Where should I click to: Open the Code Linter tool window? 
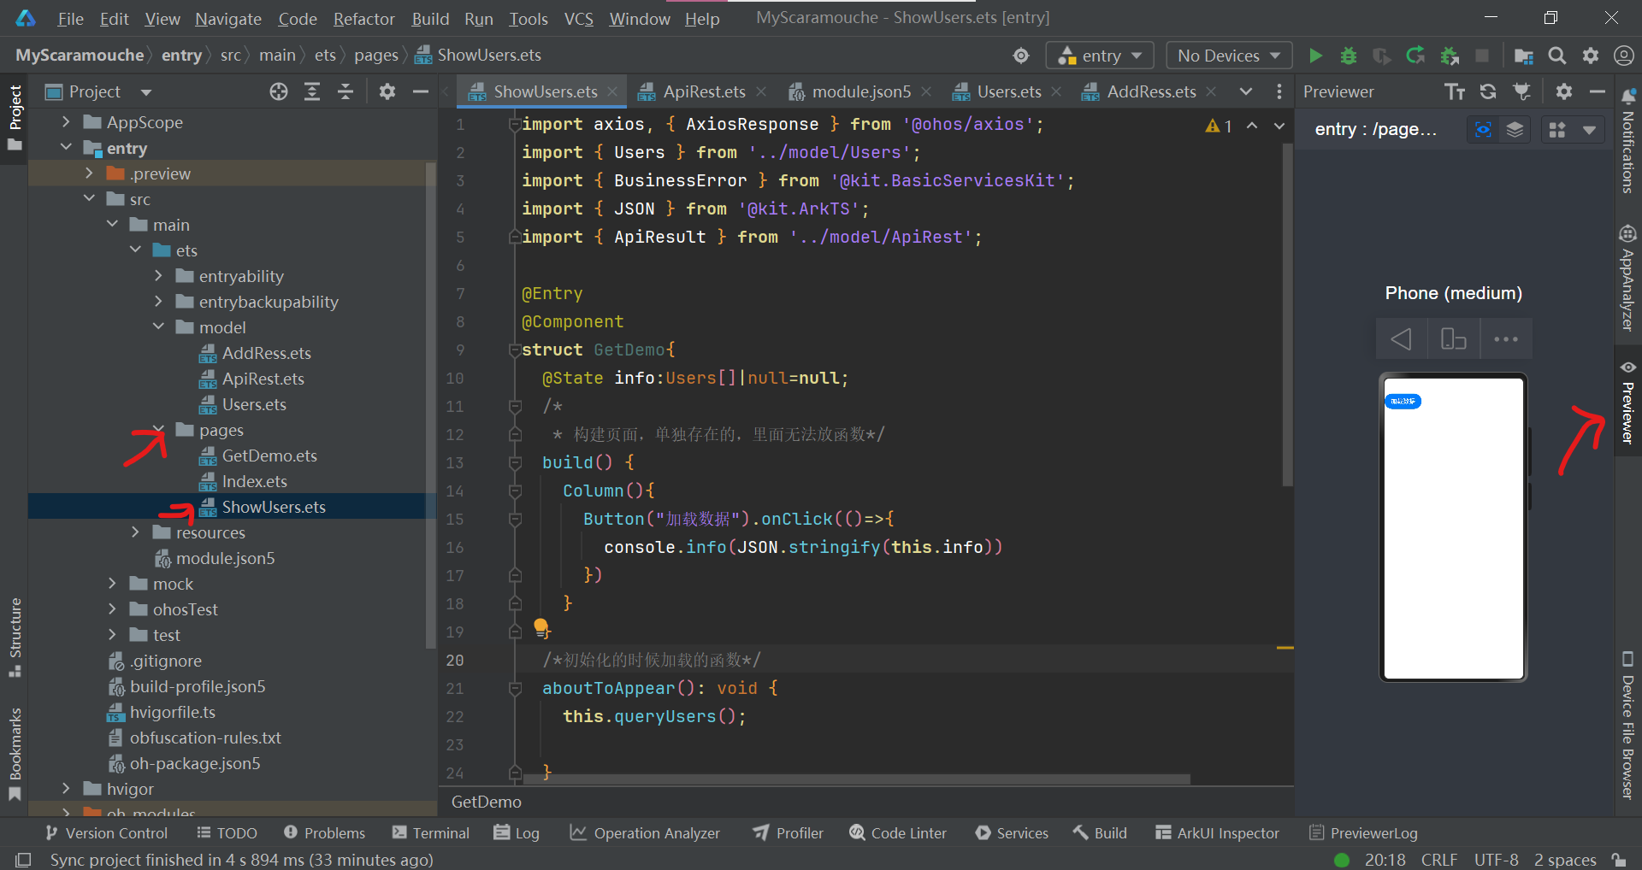point(898,833)
